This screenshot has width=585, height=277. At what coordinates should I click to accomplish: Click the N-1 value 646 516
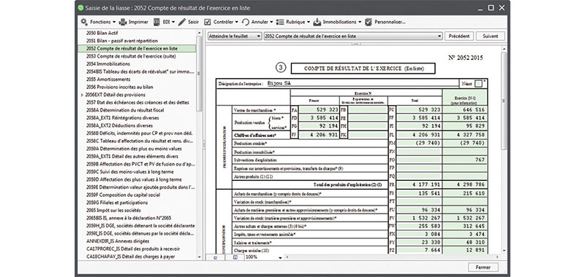tap(465, 109)
